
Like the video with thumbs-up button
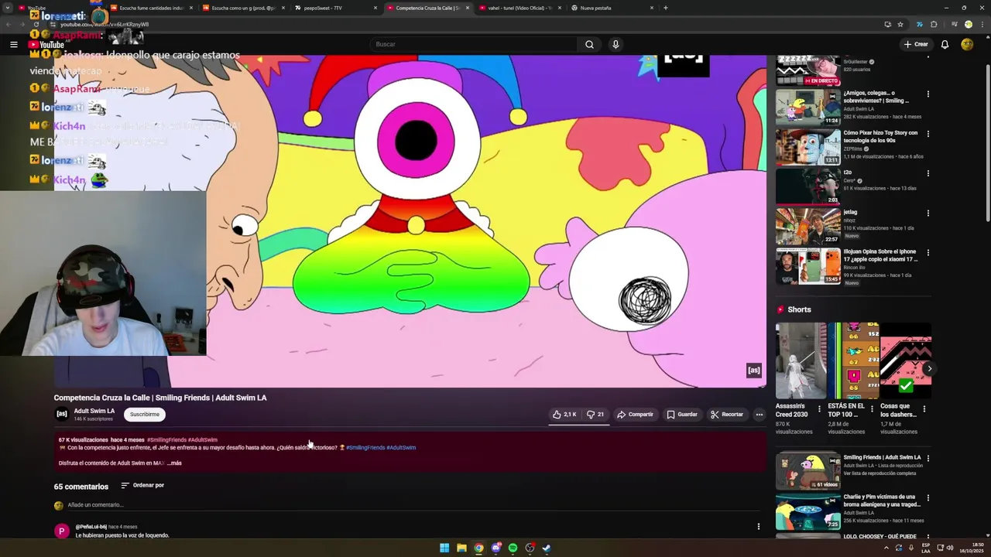click(x=564, y=415)
